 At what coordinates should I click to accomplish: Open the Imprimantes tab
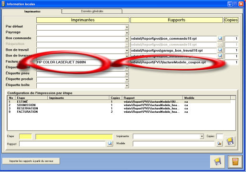click(x=32, y=11)
